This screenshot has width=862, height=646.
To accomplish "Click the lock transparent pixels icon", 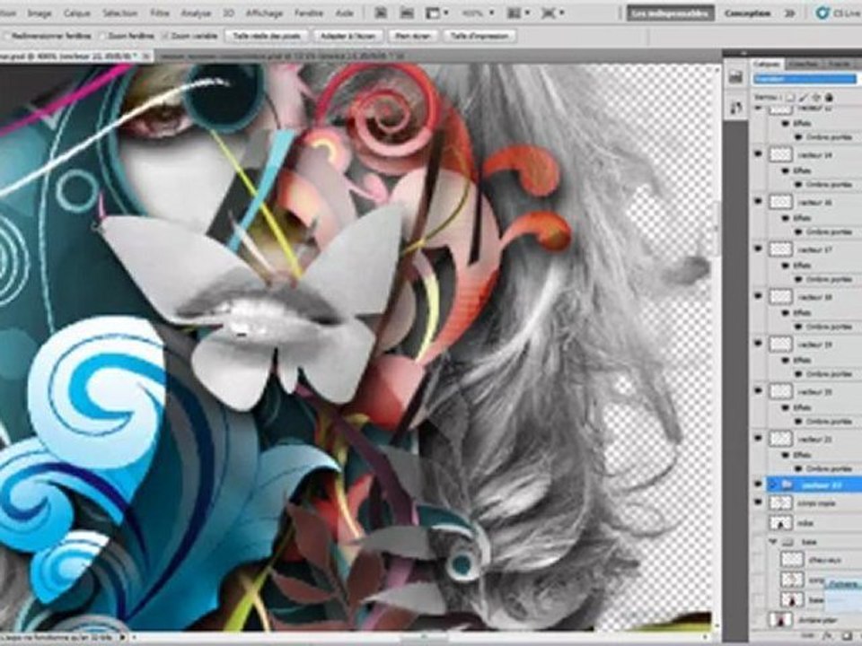I will point(790,97).
